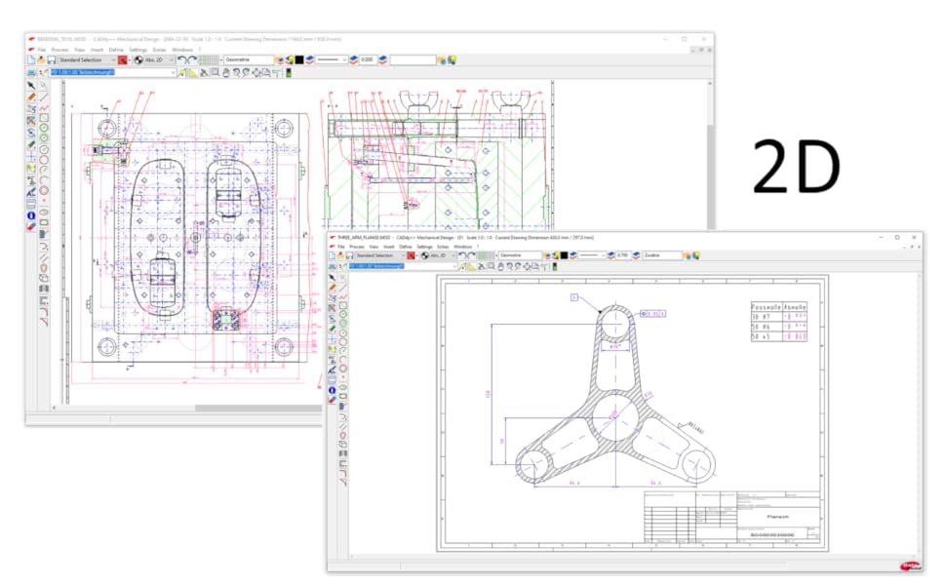
Task: Click the Undo arrow in the back window toolbar
Action: [x=181, y=60]
